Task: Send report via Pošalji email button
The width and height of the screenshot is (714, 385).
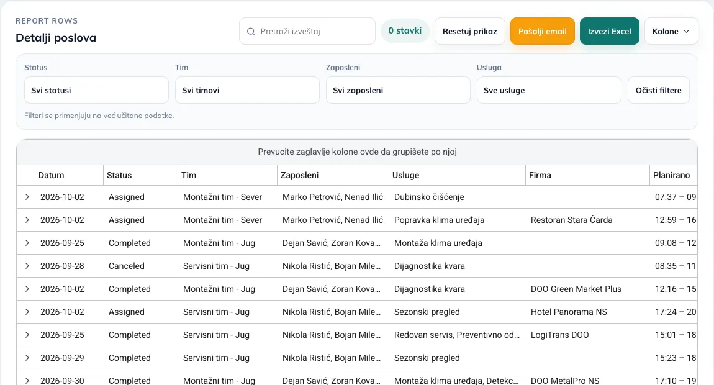Action: pyautogui.click(x=543, y=32)
